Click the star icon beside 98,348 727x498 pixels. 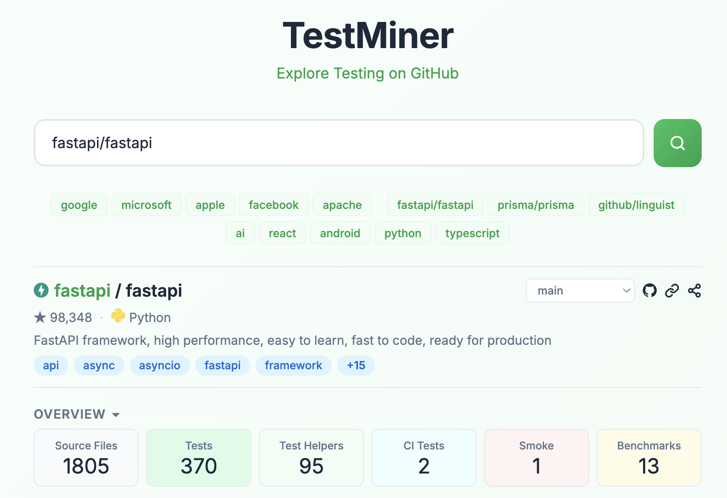[40, 317]
